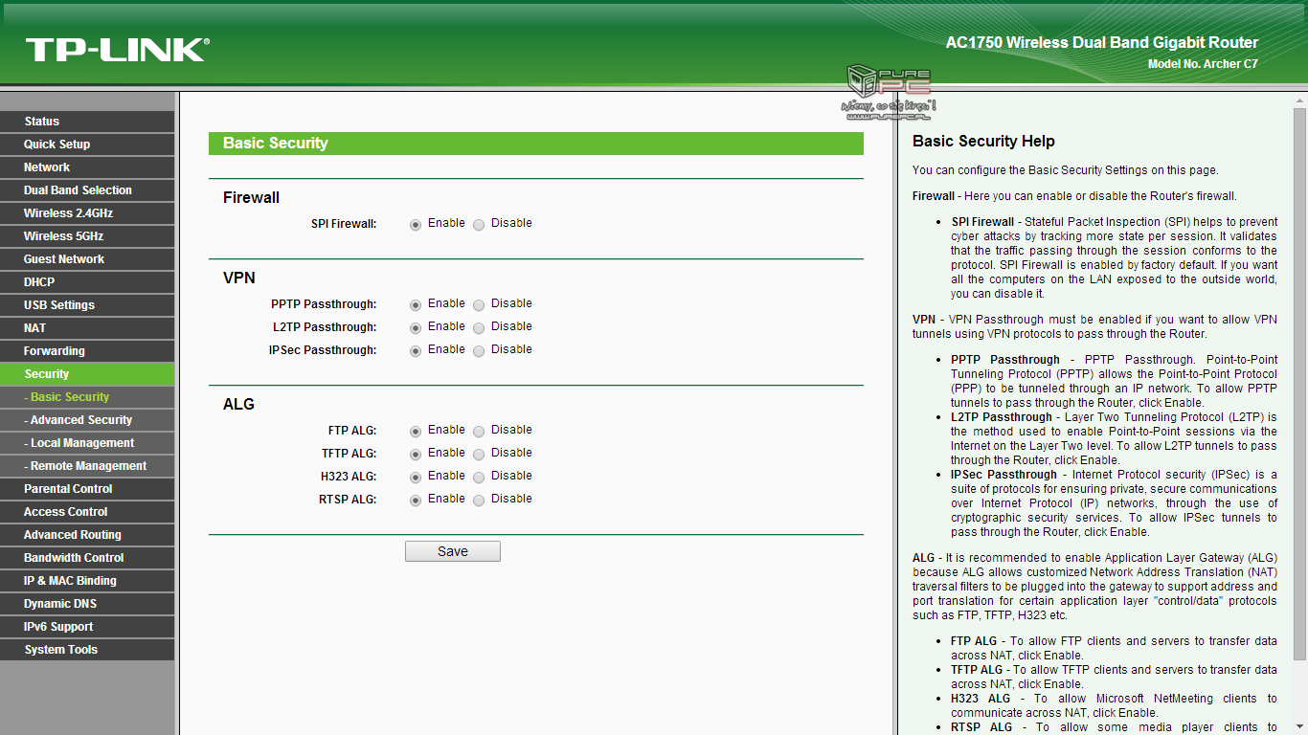
Task: Open IPv6 Support menu
Action: tap(87, 627)
